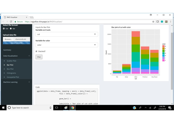Click the help question-mark tray icon
Image resolution: width=174 pixels, height=123 pixels.
pyautogui.click(x=134, y=108)
